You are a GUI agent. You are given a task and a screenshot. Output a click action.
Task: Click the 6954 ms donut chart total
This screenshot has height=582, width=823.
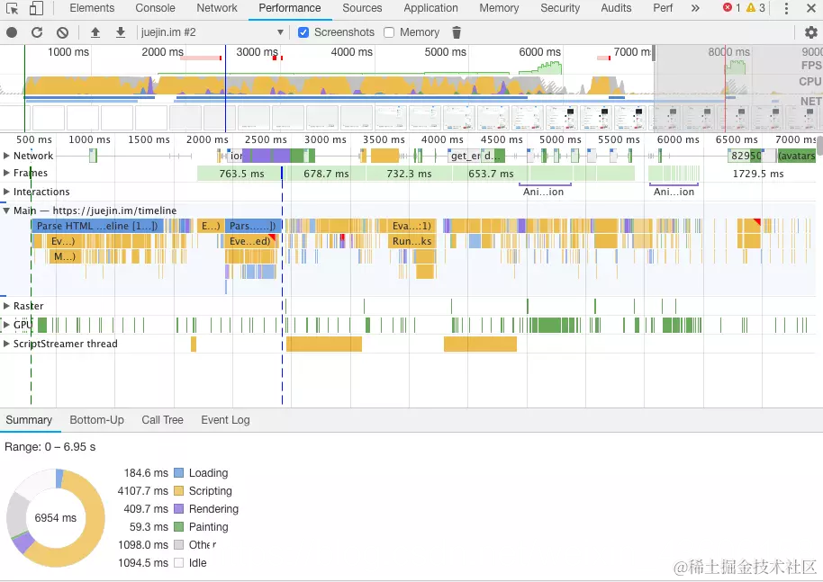[x=56, y=518]
